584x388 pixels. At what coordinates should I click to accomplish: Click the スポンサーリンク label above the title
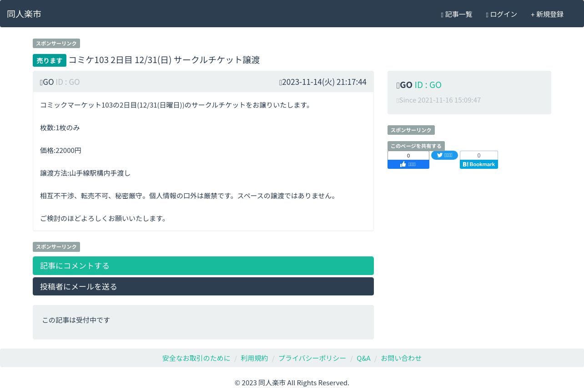pyautogui.click(x=56, y=44)
